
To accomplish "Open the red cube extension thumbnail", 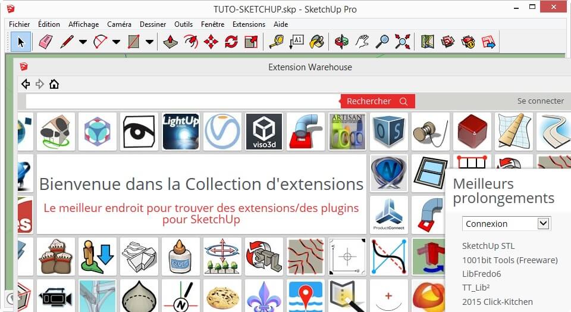I will coord(472,131).
